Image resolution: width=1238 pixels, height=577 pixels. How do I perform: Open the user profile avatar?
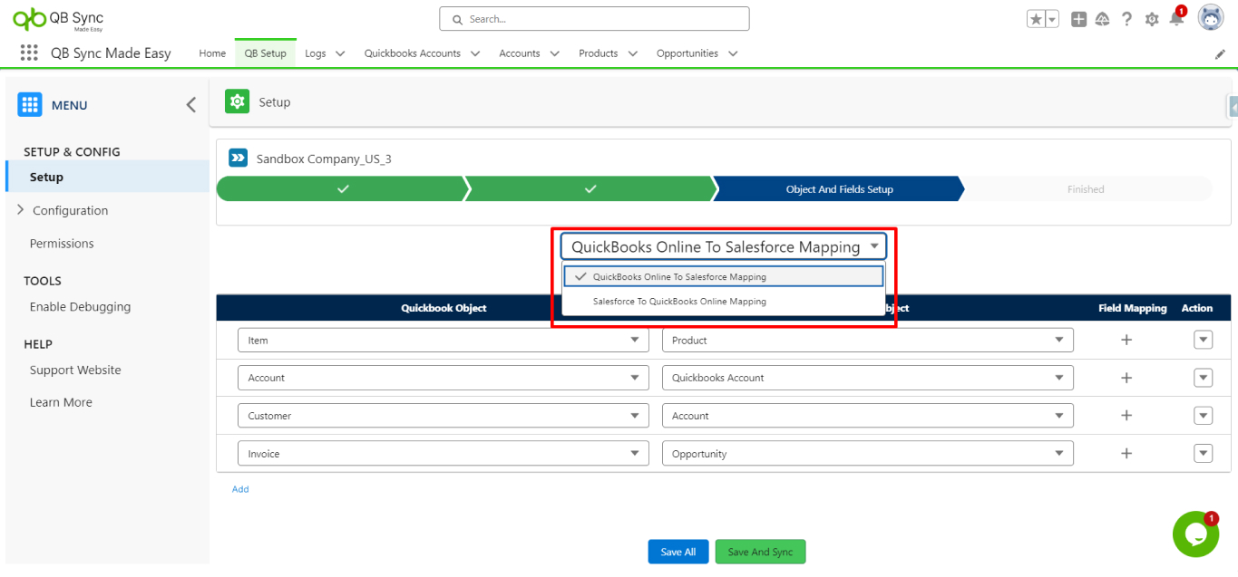(x=1211, y=17)
